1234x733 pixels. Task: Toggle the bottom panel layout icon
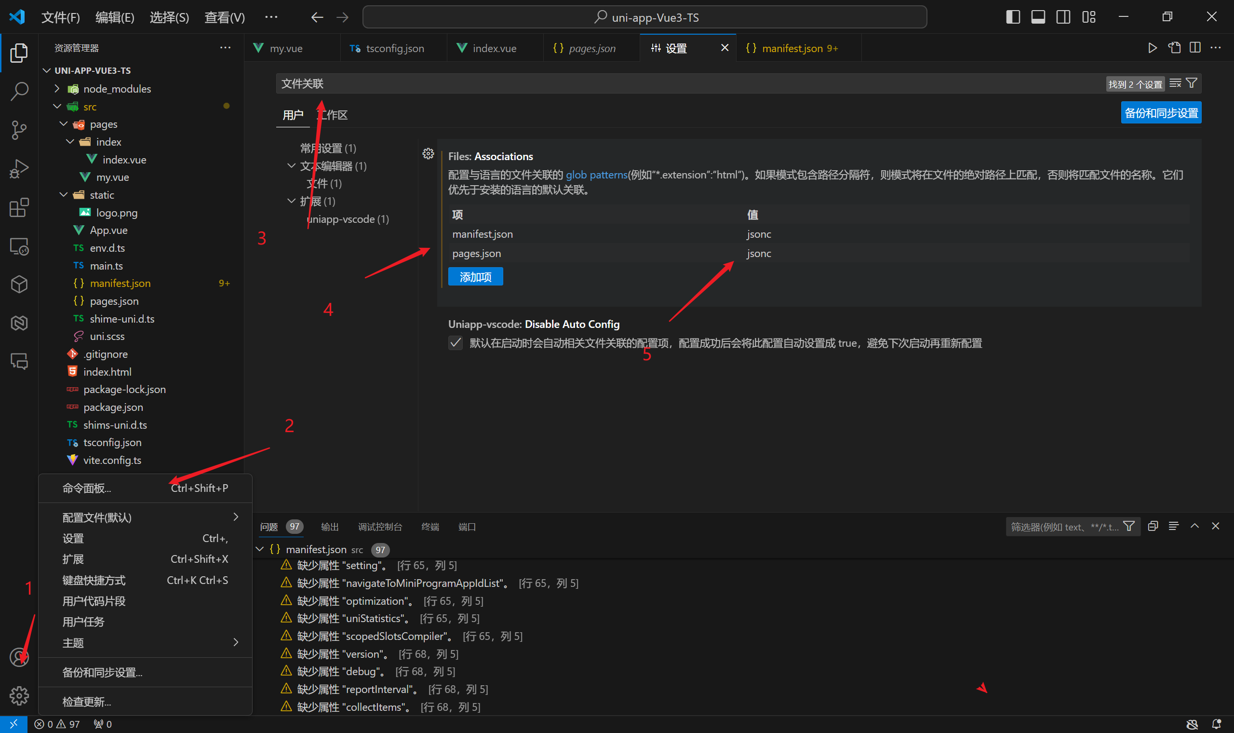[1037, 17]
